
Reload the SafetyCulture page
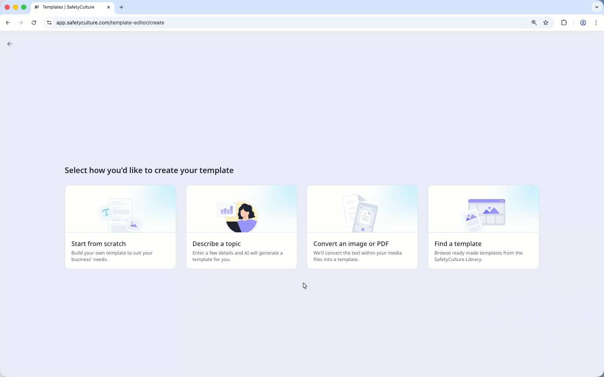click(34, 23)
